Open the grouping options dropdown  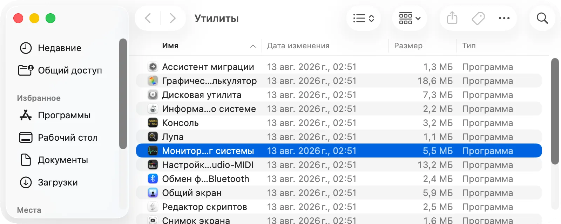coord(410,18)
